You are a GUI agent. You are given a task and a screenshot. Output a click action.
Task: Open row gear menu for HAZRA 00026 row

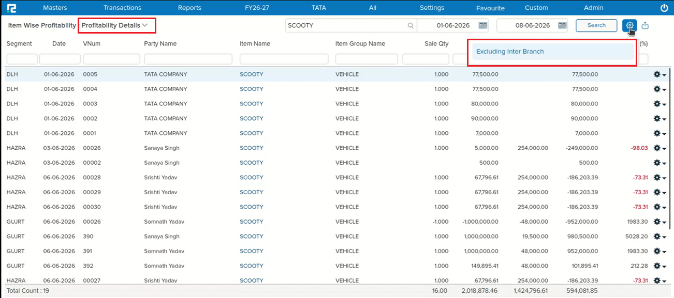660,148
